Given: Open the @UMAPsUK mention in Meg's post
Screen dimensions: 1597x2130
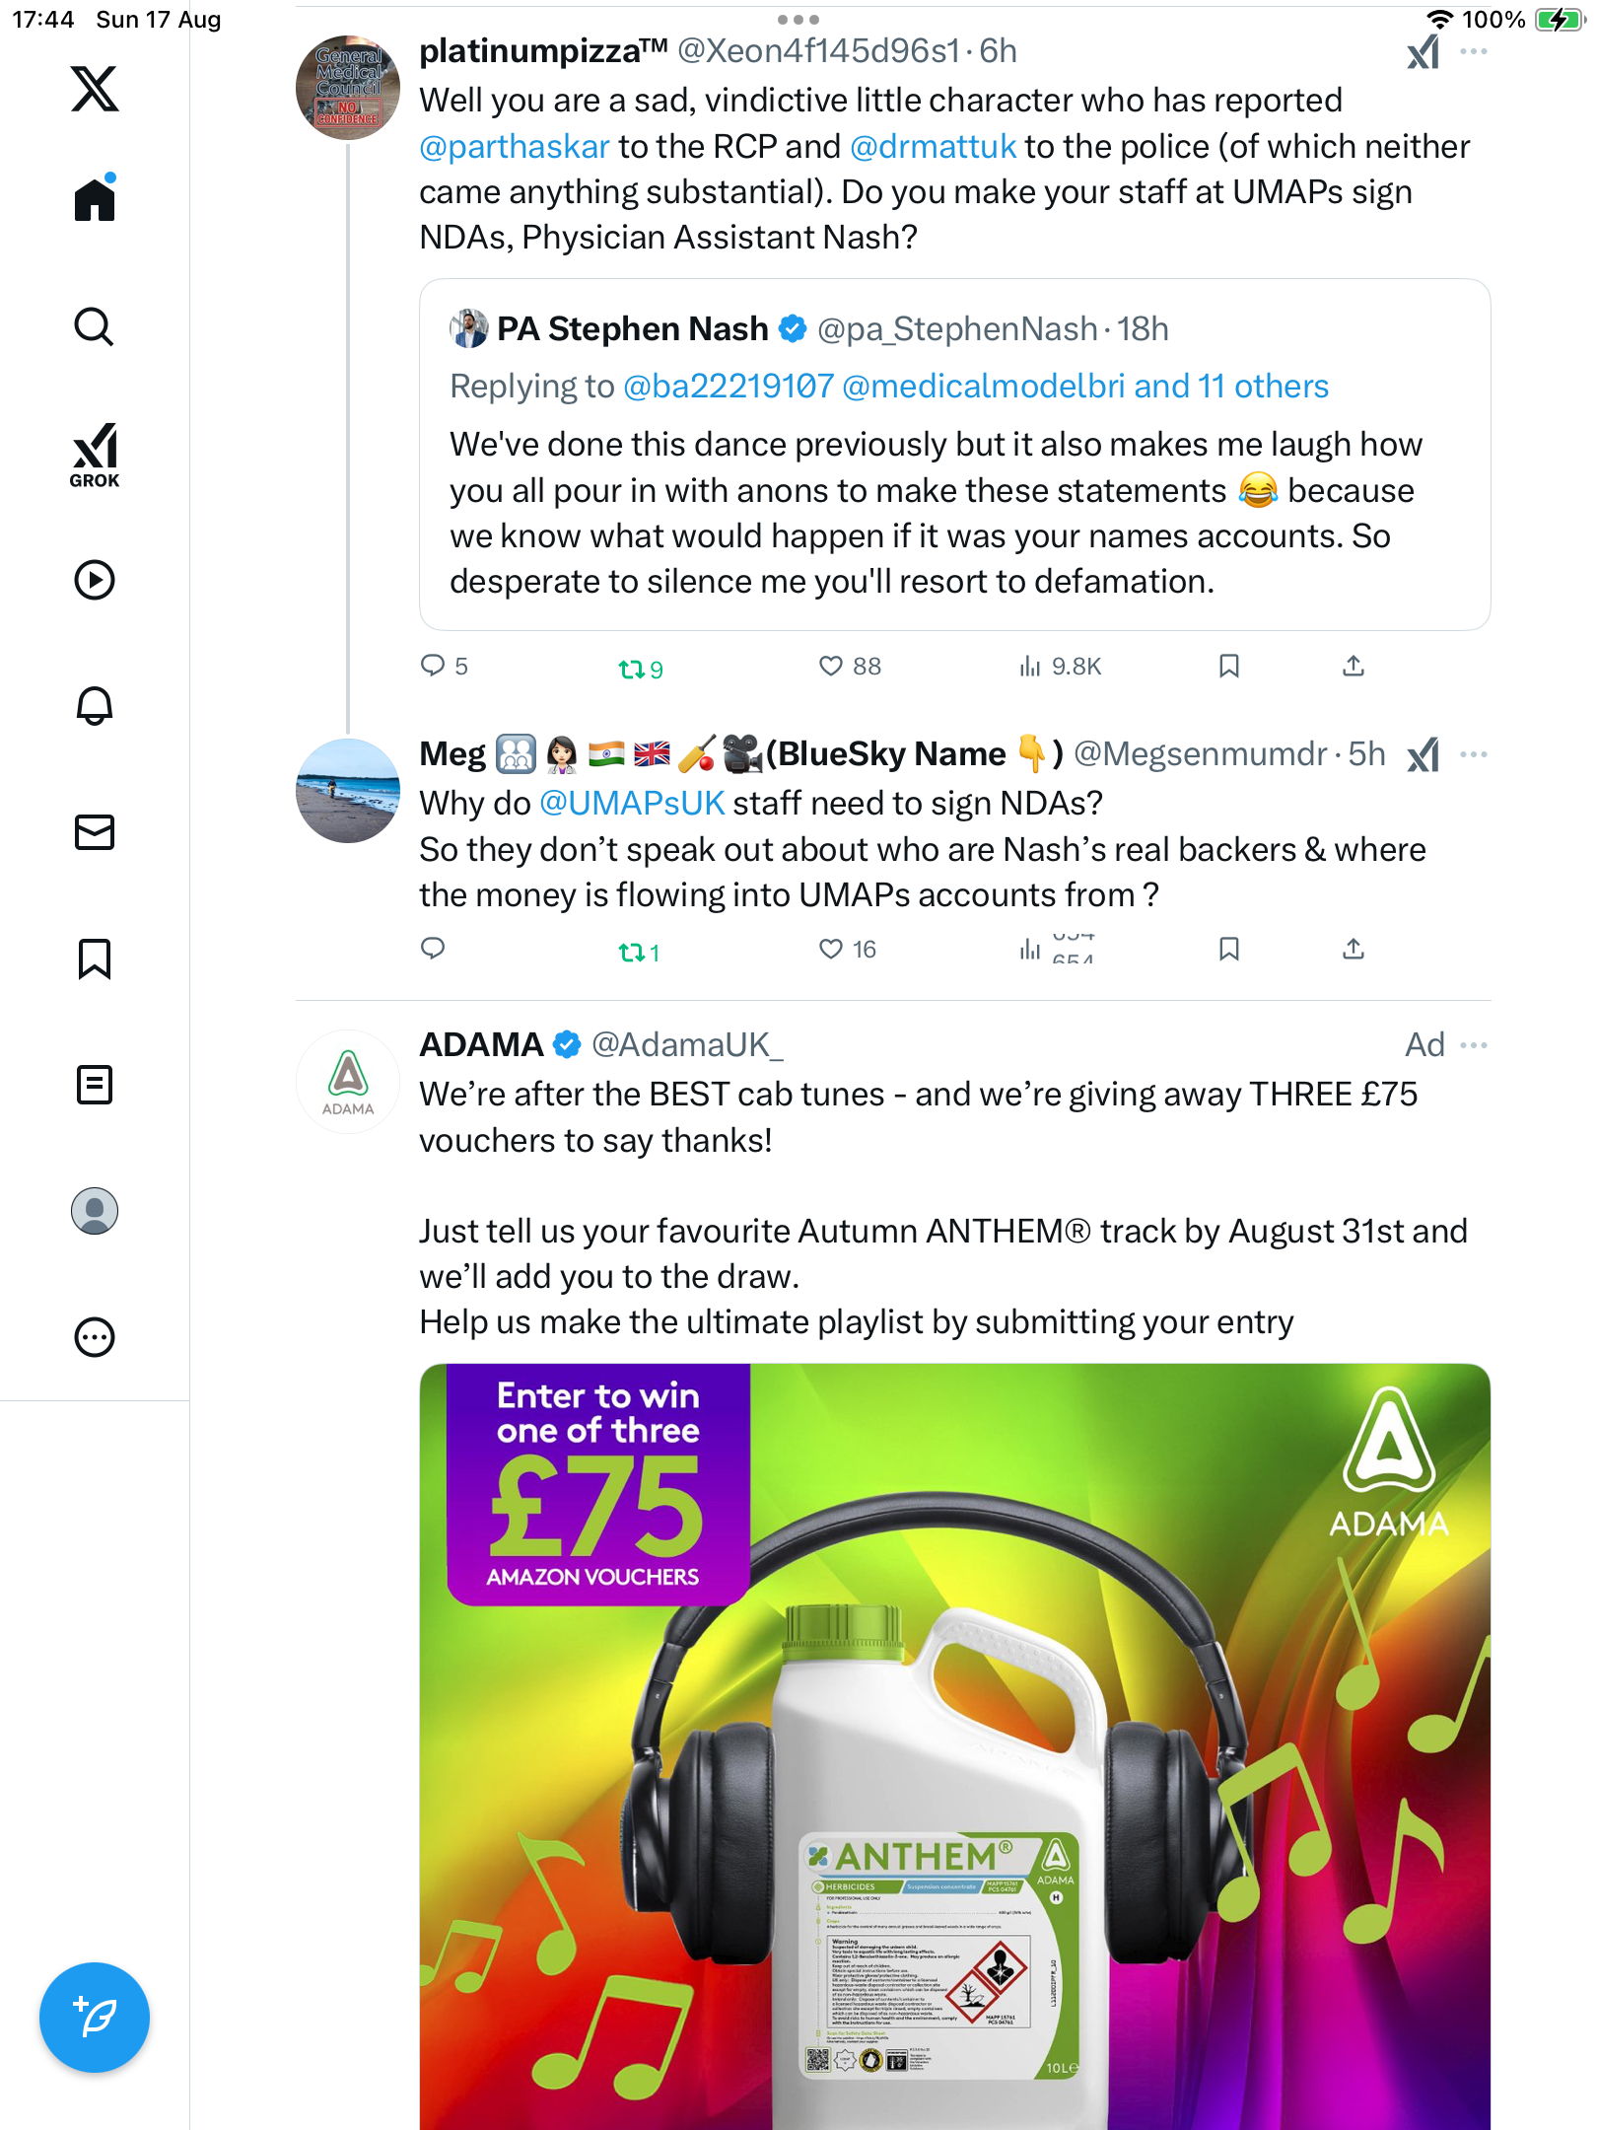Looking at the screenshot, I should pos(632,804).
